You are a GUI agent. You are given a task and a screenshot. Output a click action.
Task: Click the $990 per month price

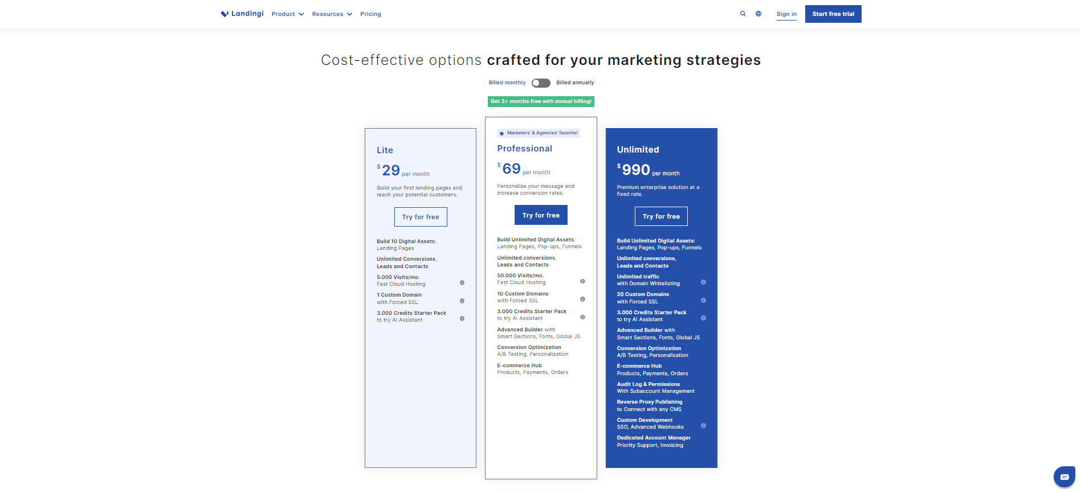[648, 170]
